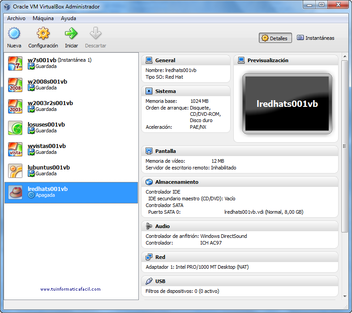Open the Audio section heading
Viewport: 352px width, 313px height.
pyautogui.click(x=162, y=226)
